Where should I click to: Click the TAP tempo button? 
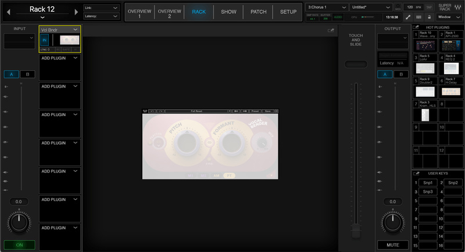(429, 7)
